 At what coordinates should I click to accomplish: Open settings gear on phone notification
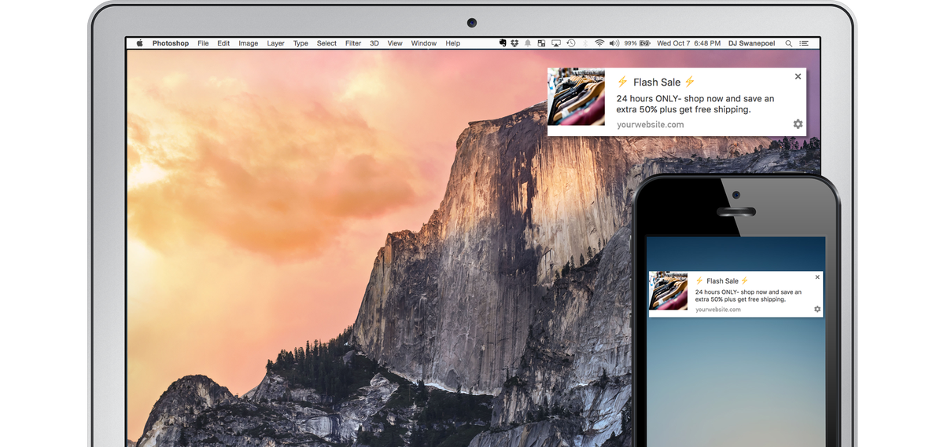point(817,310)
